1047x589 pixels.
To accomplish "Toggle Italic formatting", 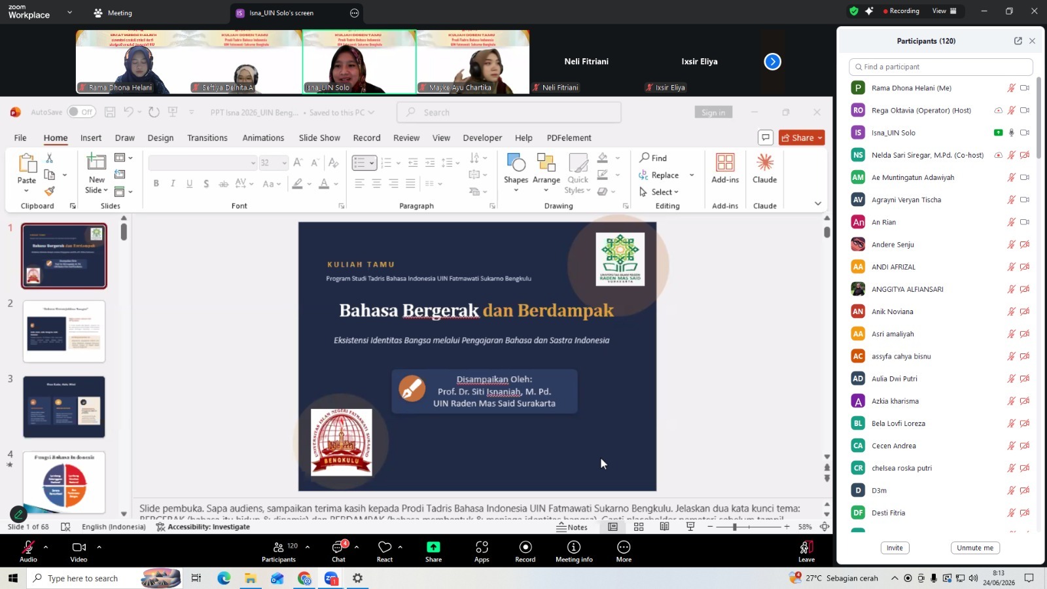I will point(173,184).
